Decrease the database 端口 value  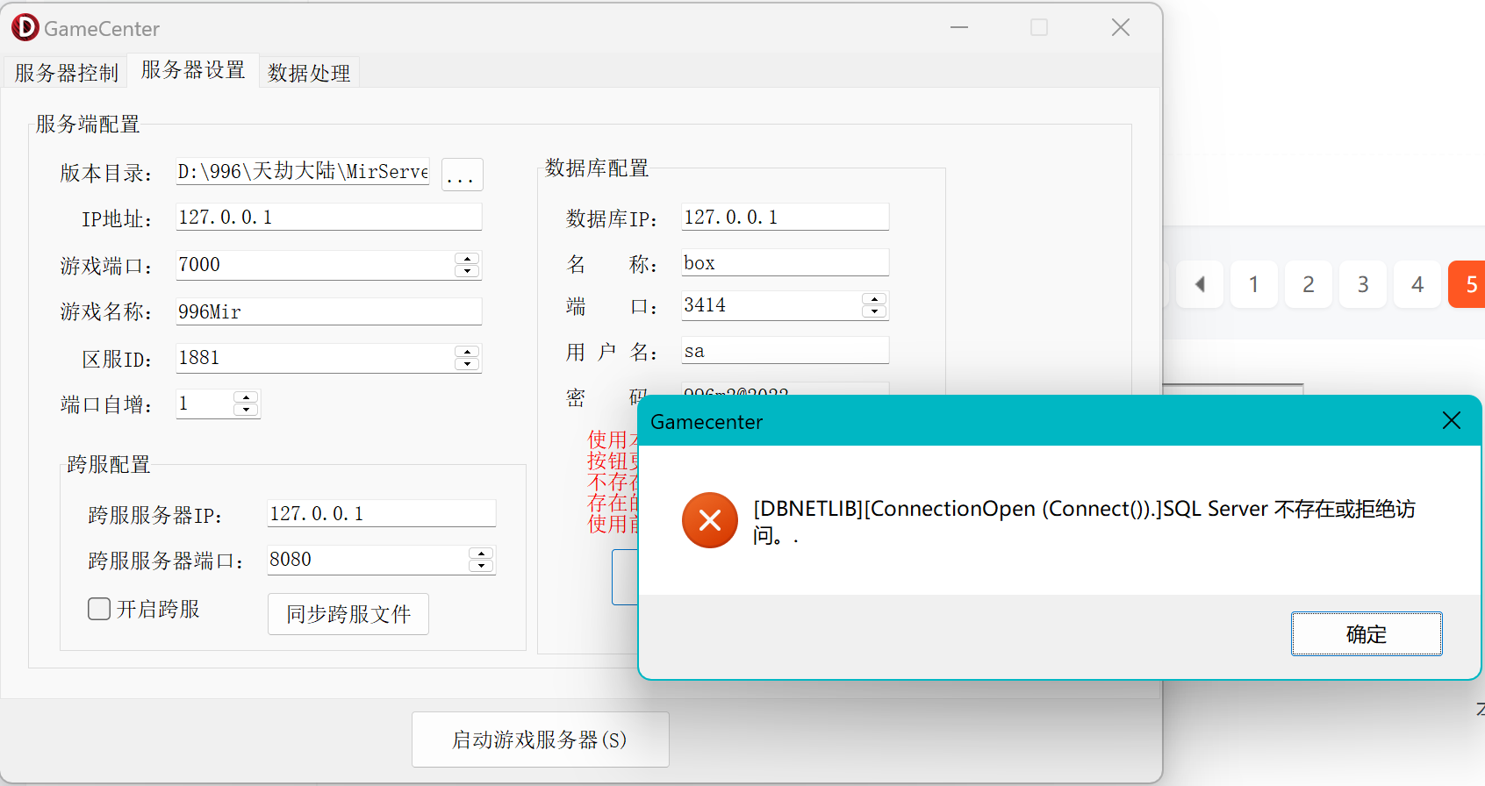875,311
